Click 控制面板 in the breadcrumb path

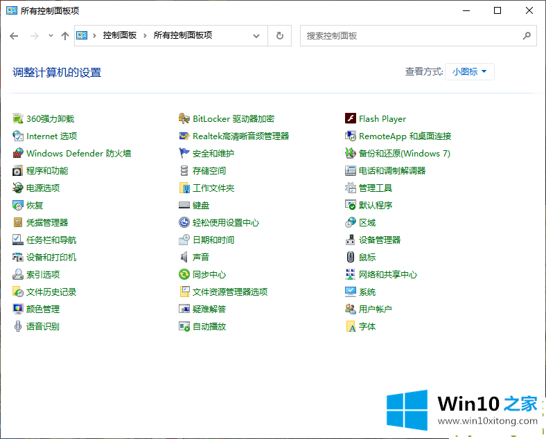point(119,35)
